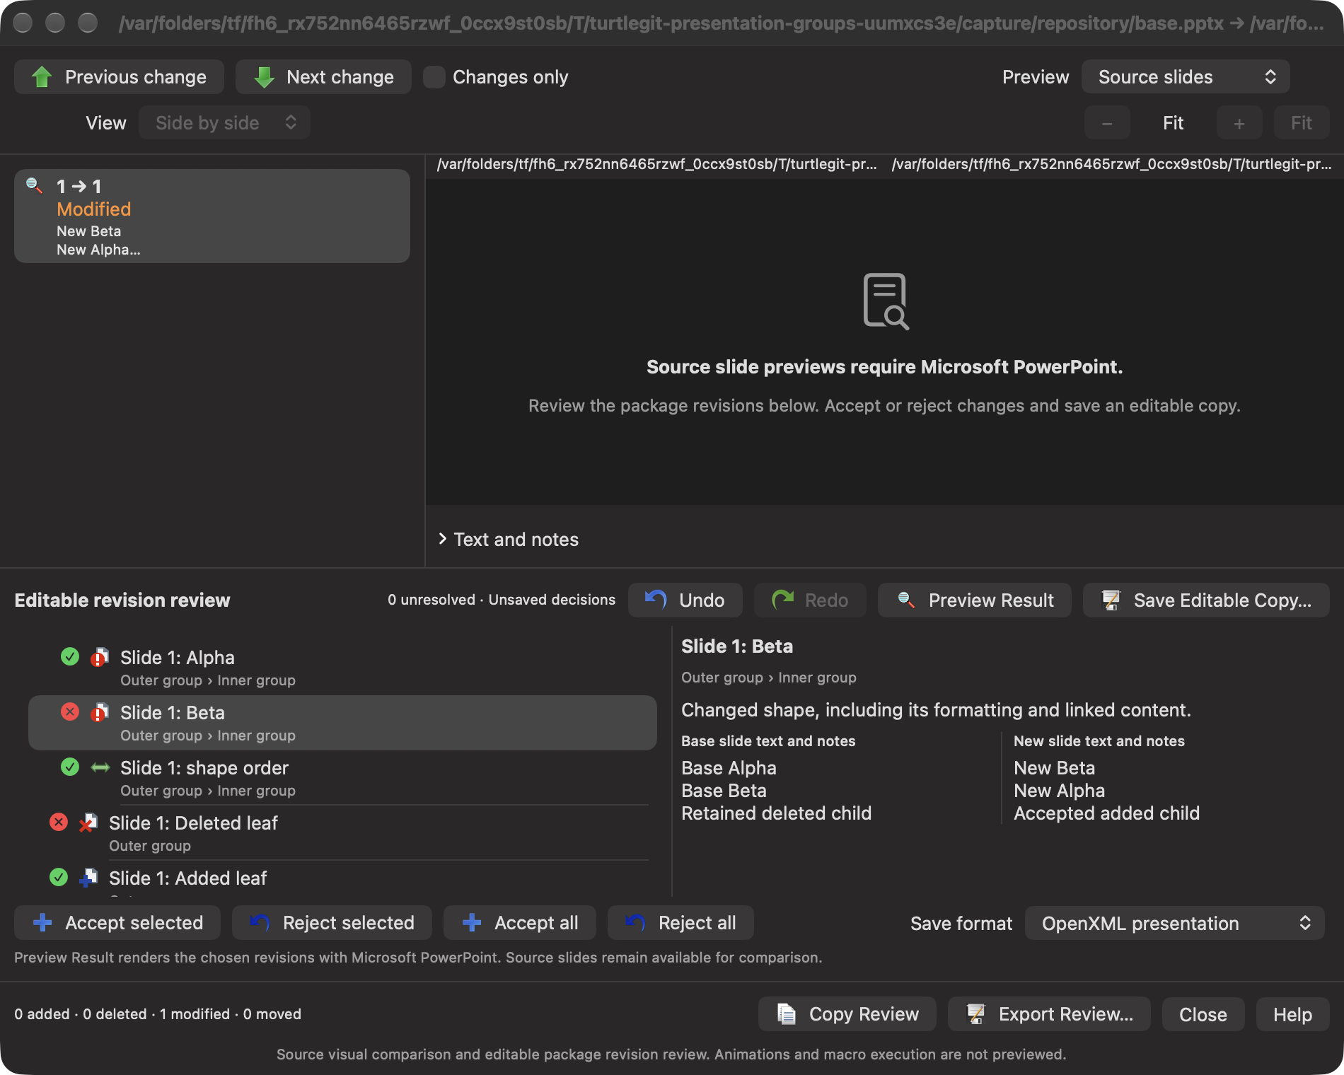Image resolution: width=1344 pixels, height=1075 pixels.
Task: Click the green down arrow for Next change
Action: click(x=264, y=77)
